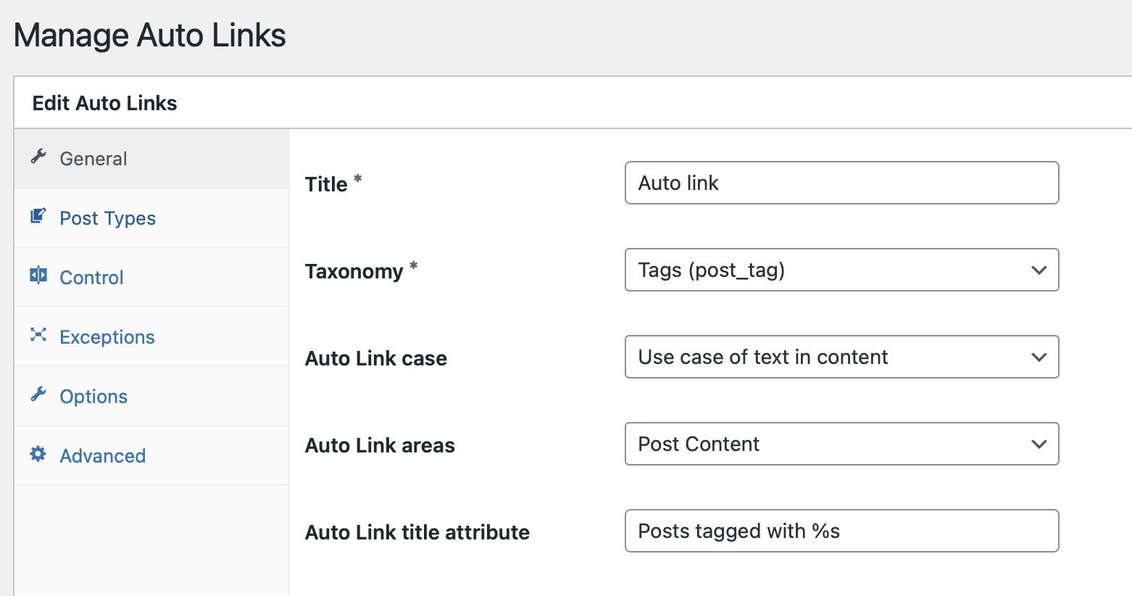Viewport: 1132px width, 596px height.
Task: Click the wrench icon next to Options
Action: [x=38, y=394]
